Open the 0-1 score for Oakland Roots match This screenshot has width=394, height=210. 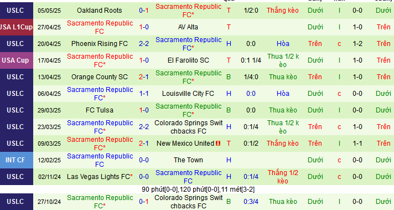coord(144,11)
